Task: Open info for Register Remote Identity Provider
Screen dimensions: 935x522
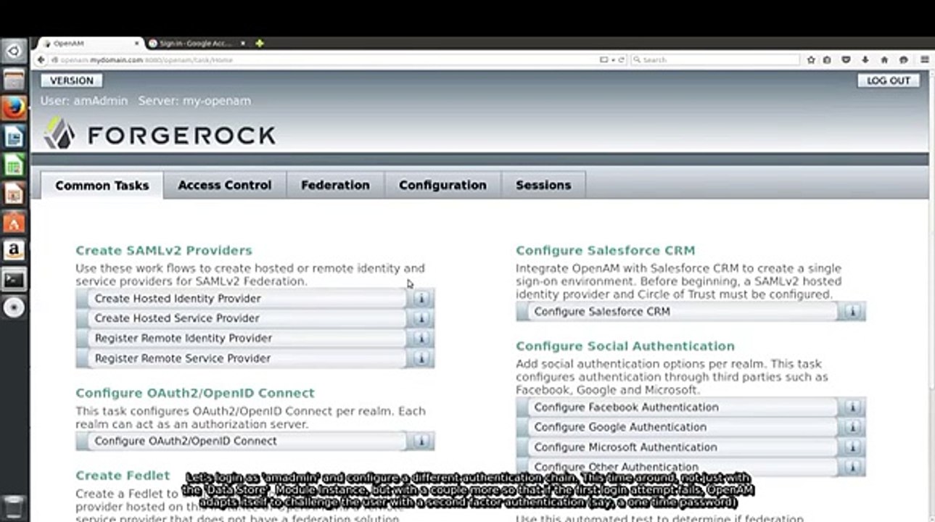Action: click(421, 339)
